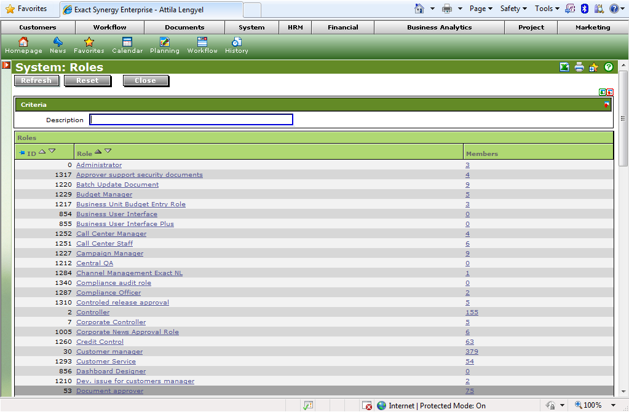Open help with the green question mark icon
The width and height of the screenshot is (629, 412).
point(609,67)
